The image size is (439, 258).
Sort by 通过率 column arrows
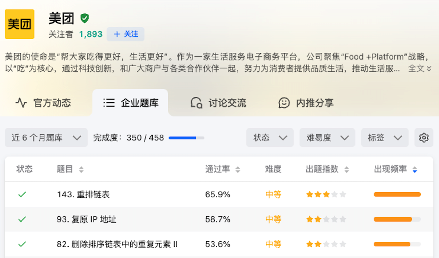click(238, 169)
